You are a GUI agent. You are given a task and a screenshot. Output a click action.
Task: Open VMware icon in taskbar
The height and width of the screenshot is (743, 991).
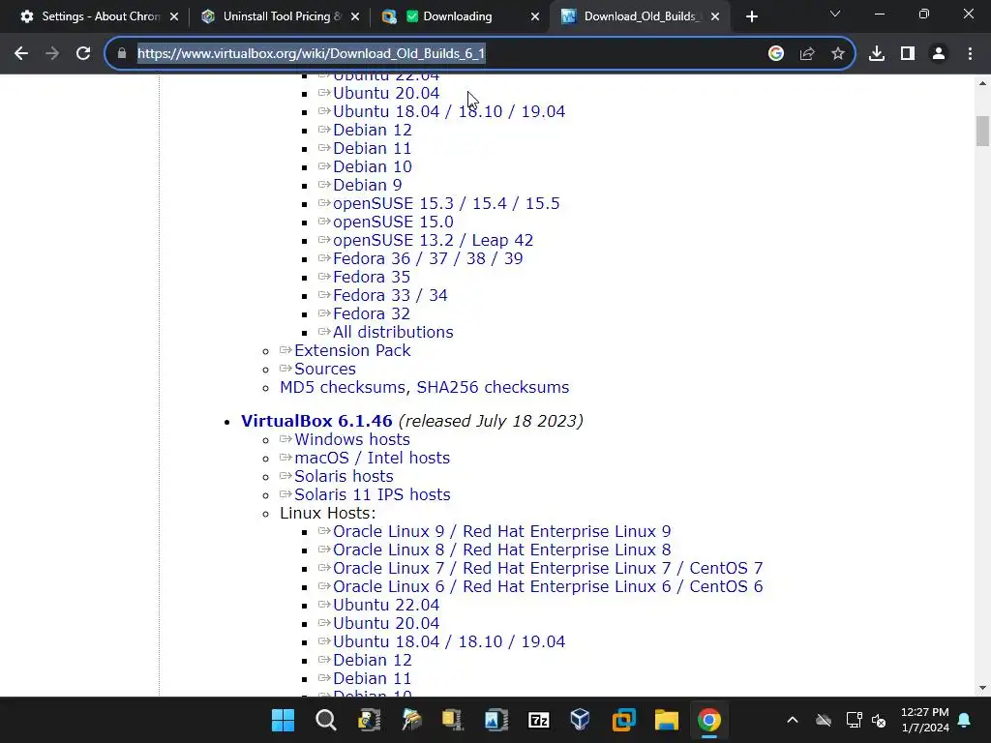coord(623,720)
